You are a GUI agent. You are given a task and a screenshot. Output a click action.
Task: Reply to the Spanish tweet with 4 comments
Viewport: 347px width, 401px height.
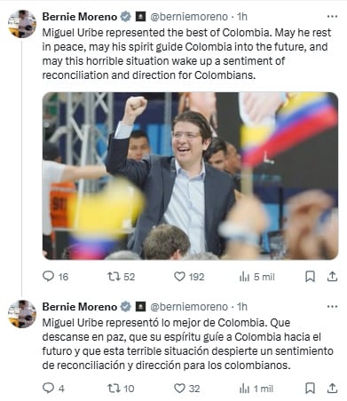pos(48,388)
